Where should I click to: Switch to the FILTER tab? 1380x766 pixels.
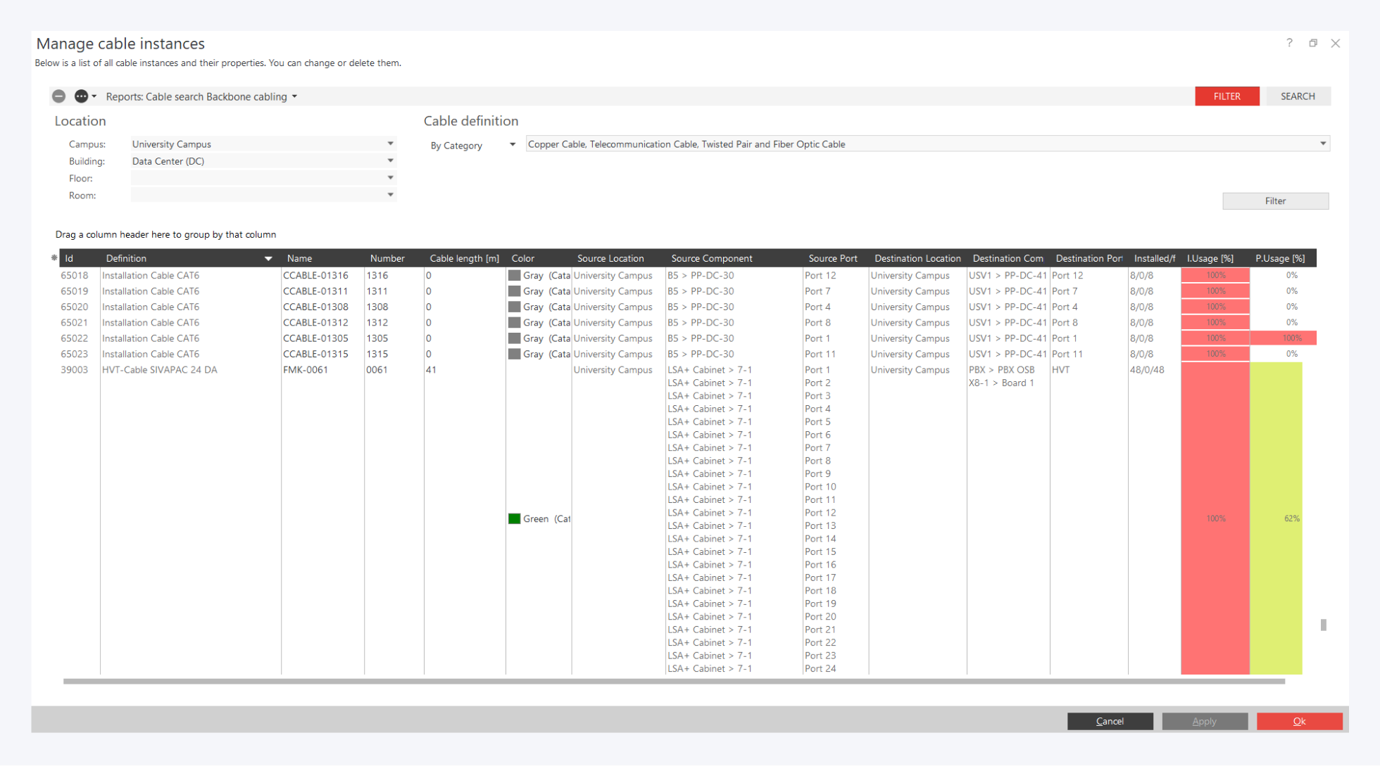pyautogui.click(x=1227, y=96)
